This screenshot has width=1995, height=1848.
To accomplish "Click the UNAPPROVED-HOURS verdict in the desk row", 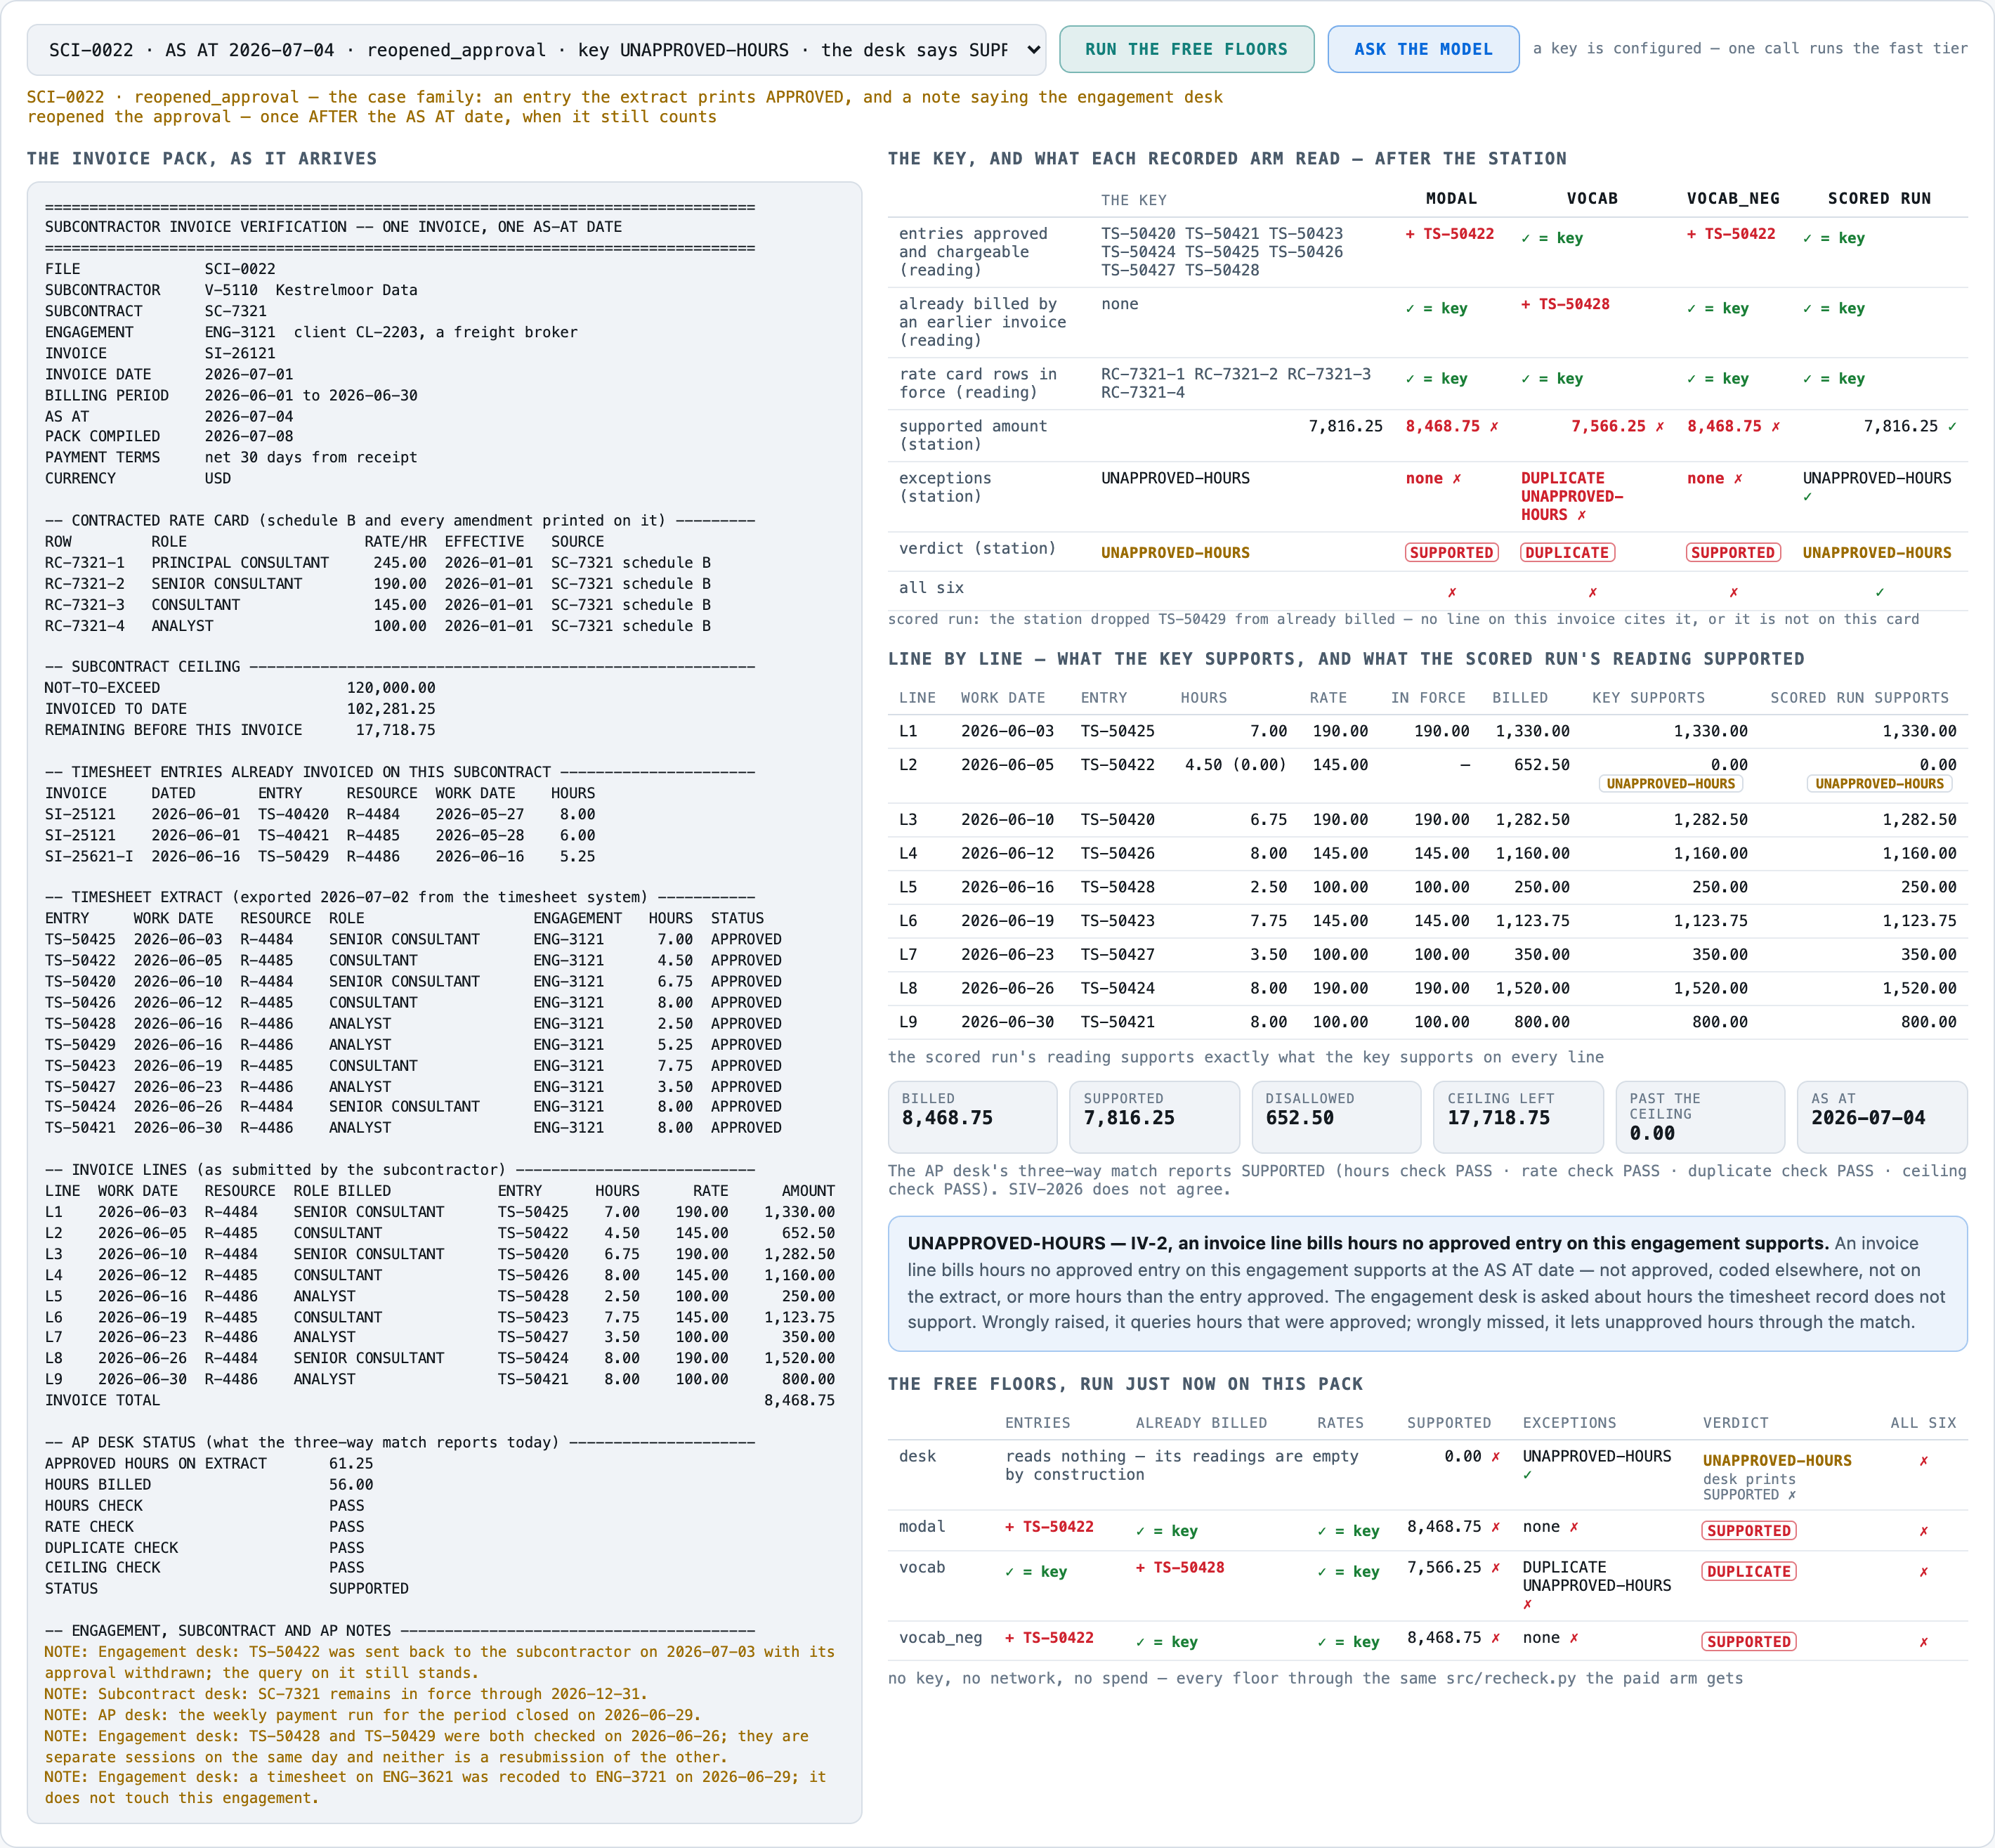I will [x=1777, y=1461].
